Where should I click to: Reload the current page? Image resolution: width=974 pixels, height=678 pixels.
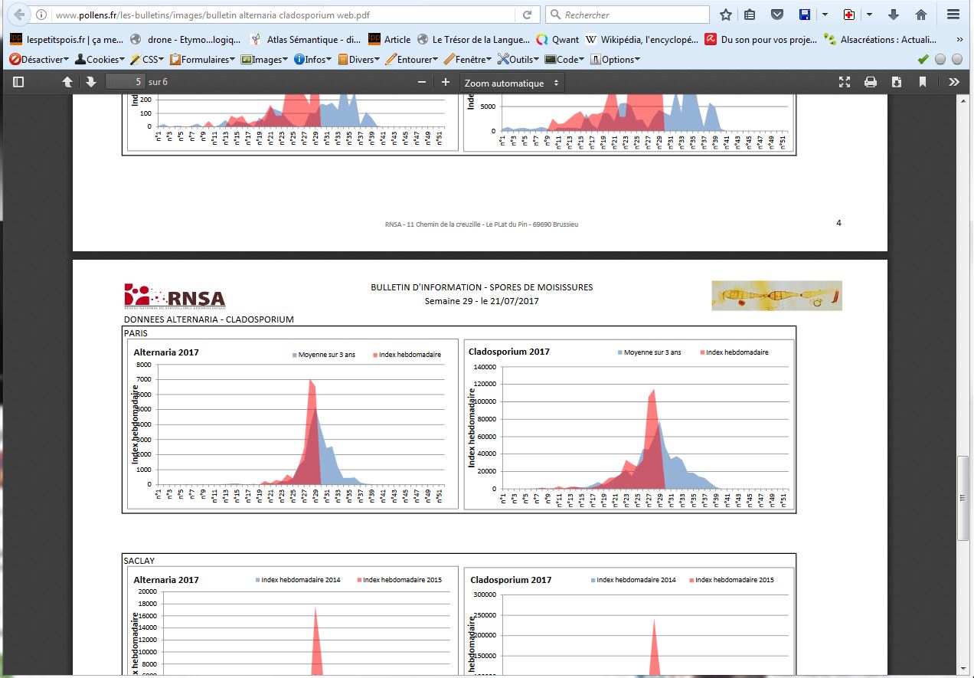click(x=527, y=15)
